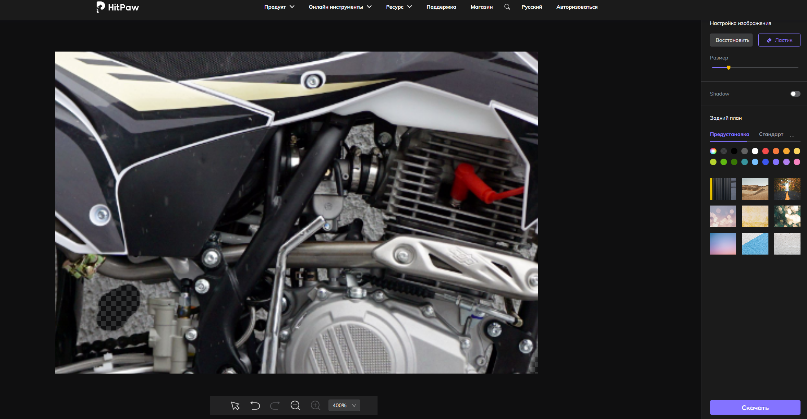Click the Скачать download button
Screen dimensions: 807x419
click(x=755, y=407)
